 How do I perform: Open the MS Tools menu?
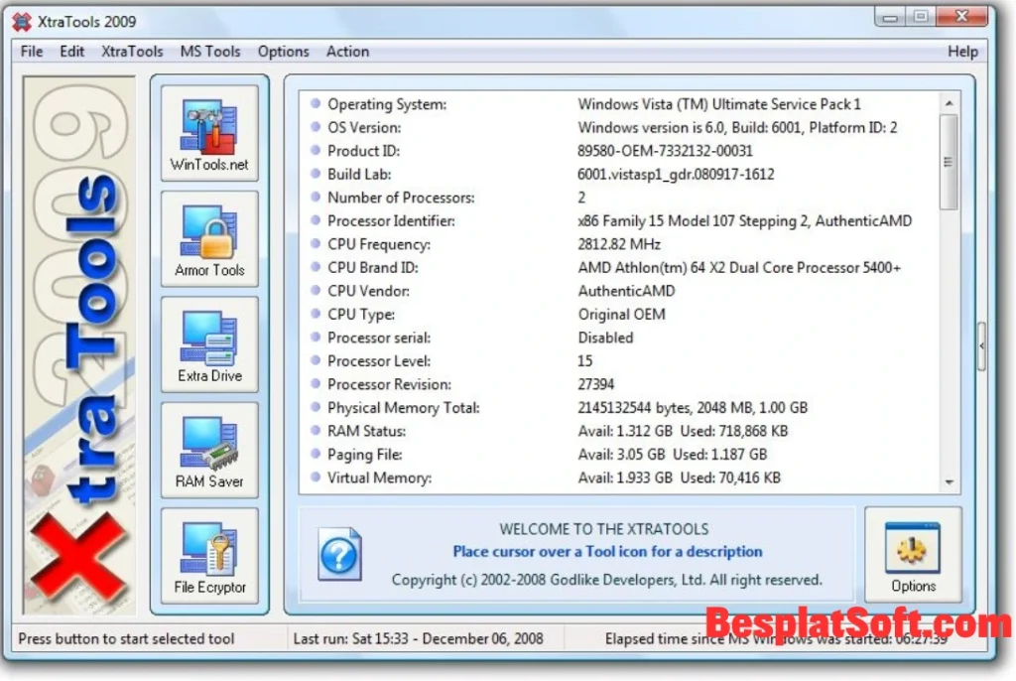click(210, 52)
